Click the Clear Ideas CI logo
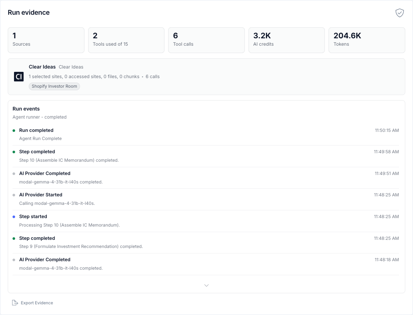The height and width of the screenshot is (315, 413). pos(19,77)
